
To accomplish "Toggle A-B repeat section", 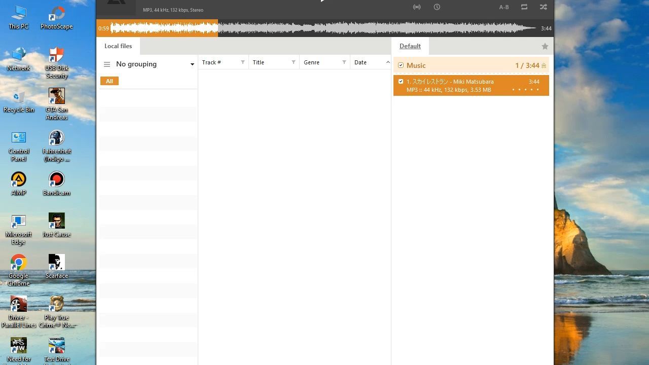I will [504, 7].
